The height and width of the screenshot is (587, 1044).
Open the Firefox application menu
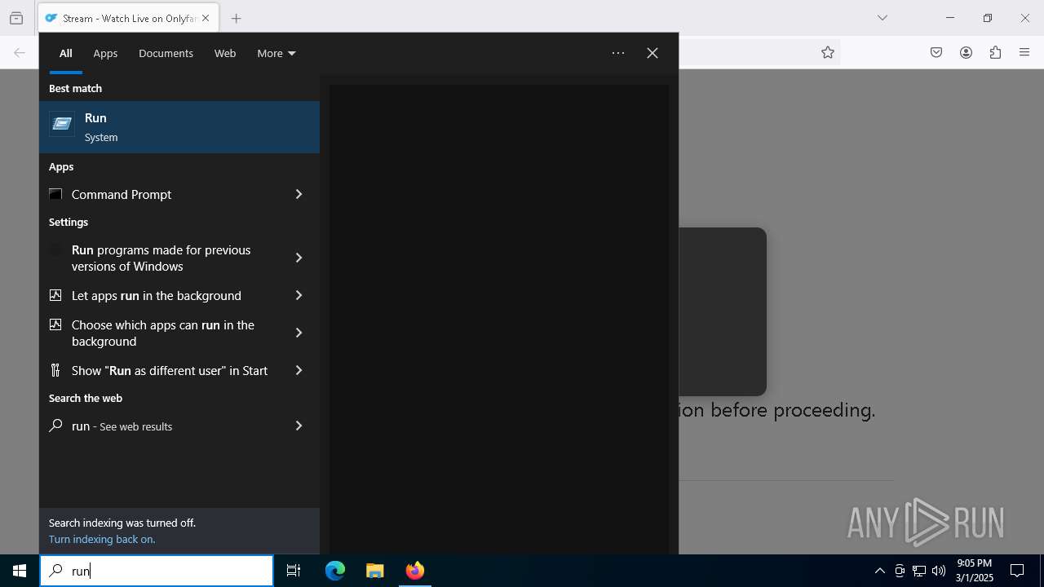click(1024, 52)
